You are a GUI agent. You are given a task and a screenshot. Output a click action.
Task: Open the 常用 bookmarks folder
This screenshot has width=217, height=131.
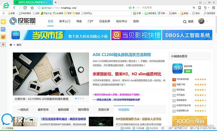(68, 13)
